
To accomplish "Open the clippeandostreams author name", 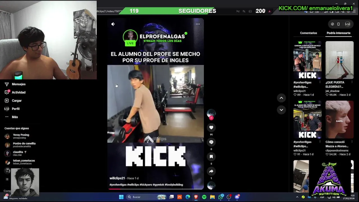I will click(337, 150).
